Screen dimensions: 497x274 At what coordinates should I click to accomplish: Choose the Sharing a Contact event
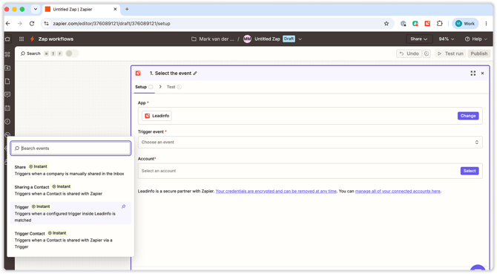70,190
